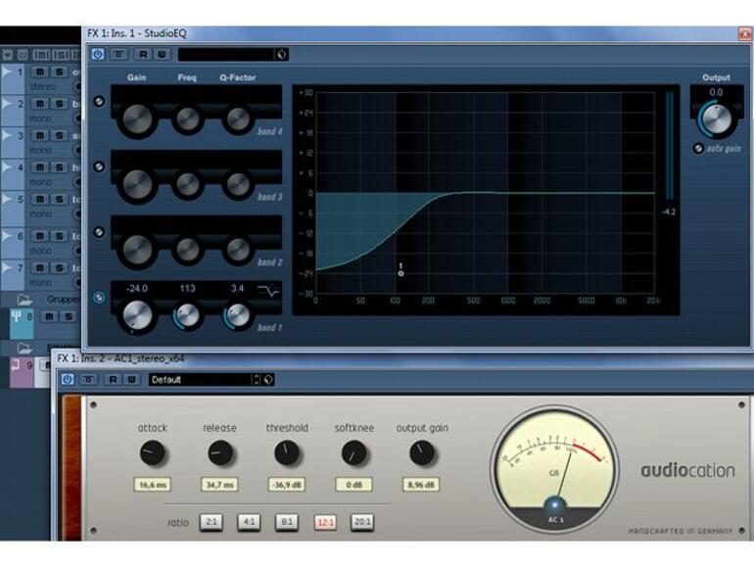The image size is (754, 566).
Task: Select the 8:1 ratio button
Action: (x=287, y=522)
